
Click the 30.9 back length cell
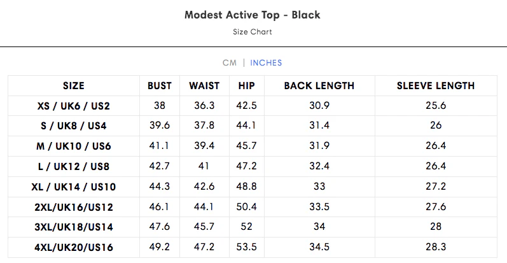(x=319, y=106)
